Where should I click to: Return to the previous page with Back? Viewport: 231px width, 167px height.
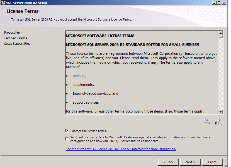168,162
